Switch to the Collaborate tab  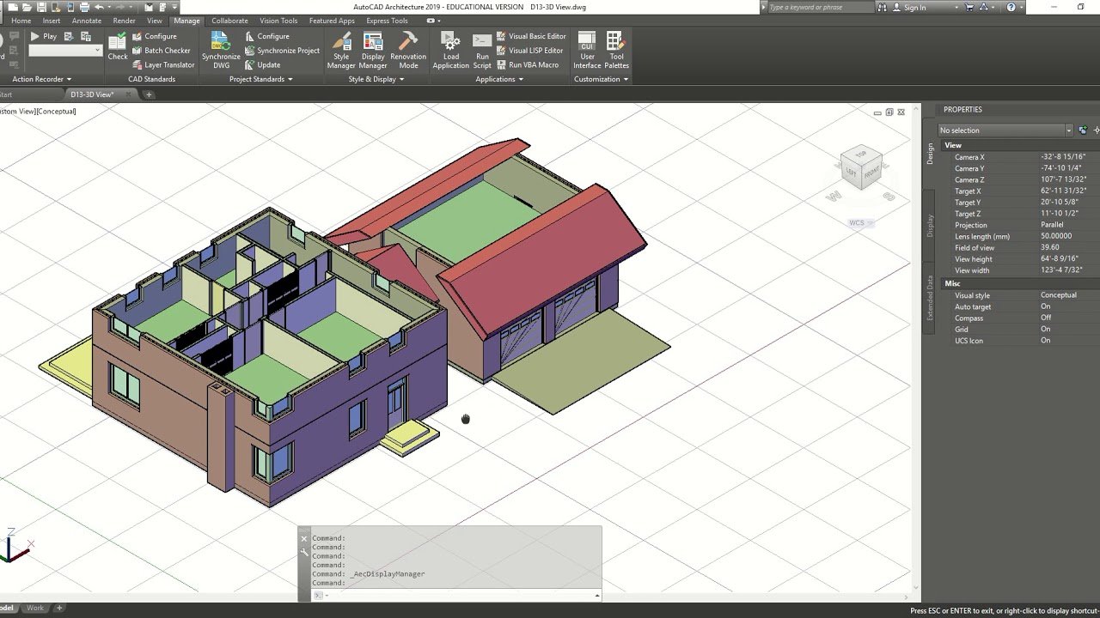(229, 21)
